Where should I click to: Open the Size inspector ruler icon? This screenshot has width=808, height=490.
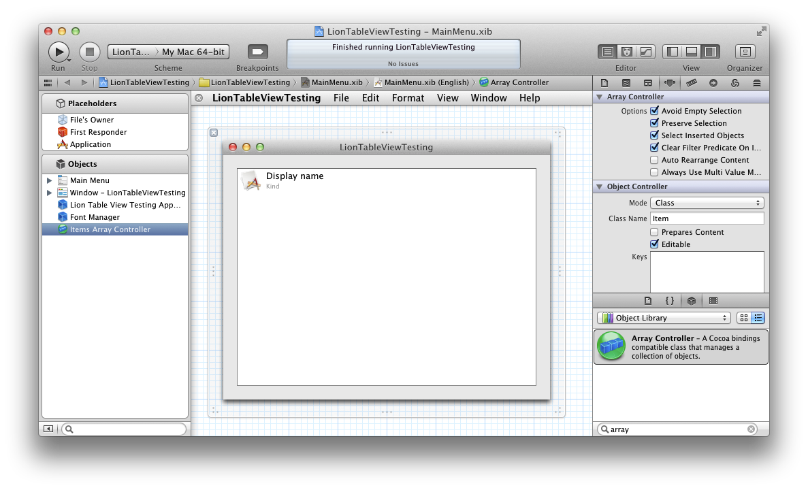[692, 82]
